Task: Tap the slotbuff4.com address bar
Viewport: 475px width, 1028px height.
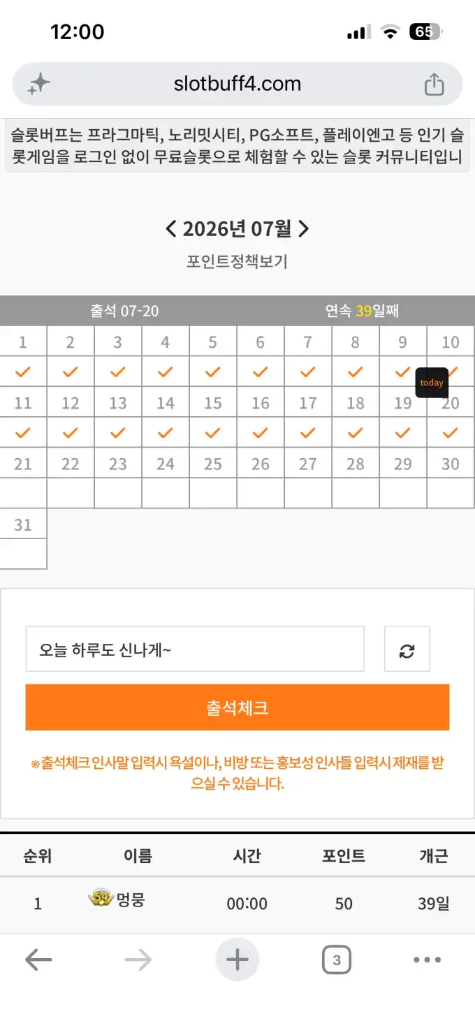Action: [x=237, y=85]
